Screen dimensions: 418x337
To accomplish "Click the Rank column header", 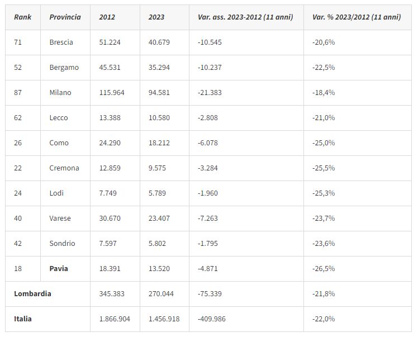I will (x=23, y=17).
